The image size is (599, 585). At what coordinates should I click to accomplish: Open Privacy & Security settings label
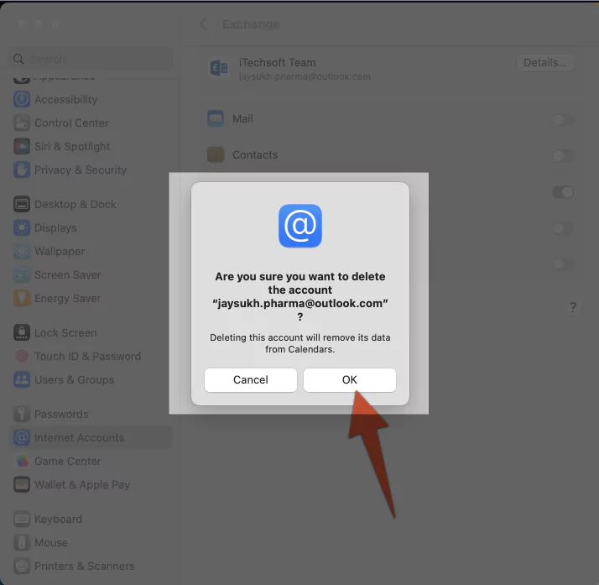[81, 170]
